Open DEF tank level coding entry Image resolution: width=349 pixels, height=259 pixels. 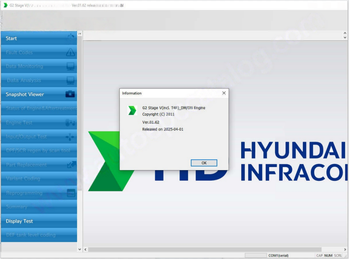tap(31, 235)
